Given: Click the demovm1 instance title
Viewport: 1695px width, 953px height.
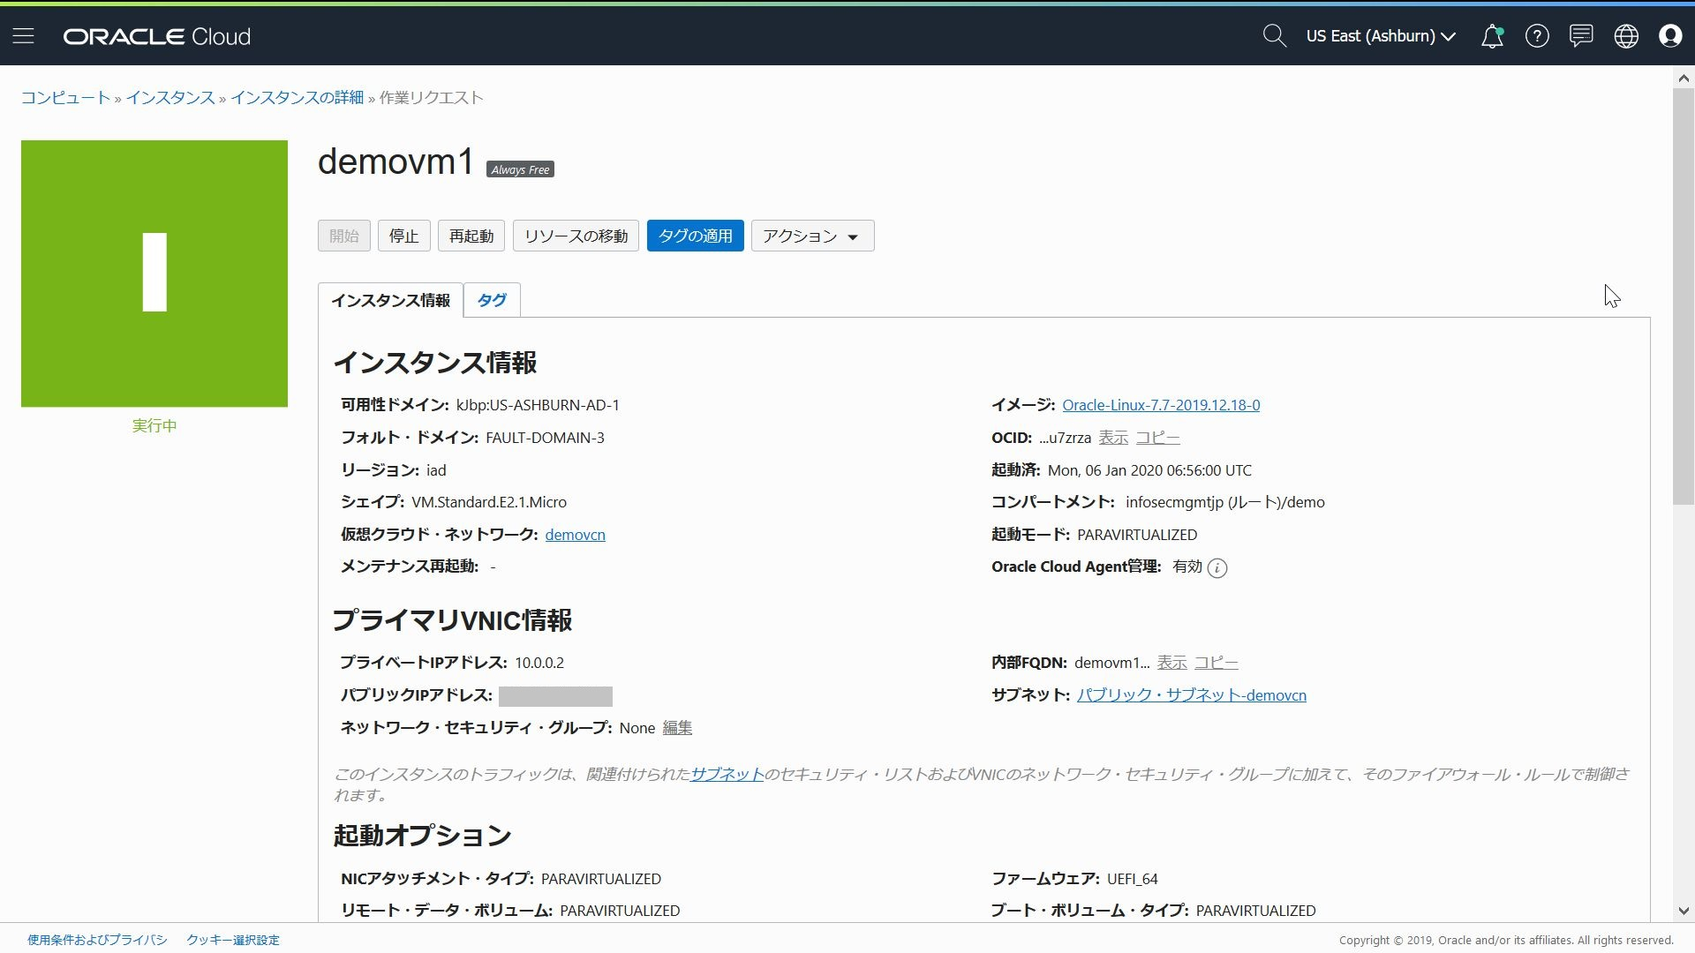Looking at the screenshot, I should click(396, 161).
